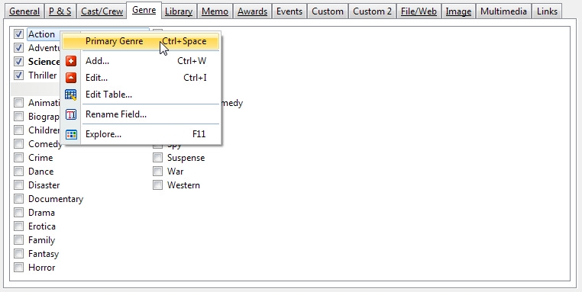The image size is (582, 292).
Task: Choose Edit Table... menu entry
Action: pos(141,95)
